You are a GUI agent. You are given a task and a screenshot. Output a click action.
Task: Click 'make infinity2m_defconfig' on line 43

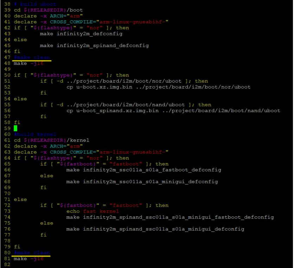[81, 34]
